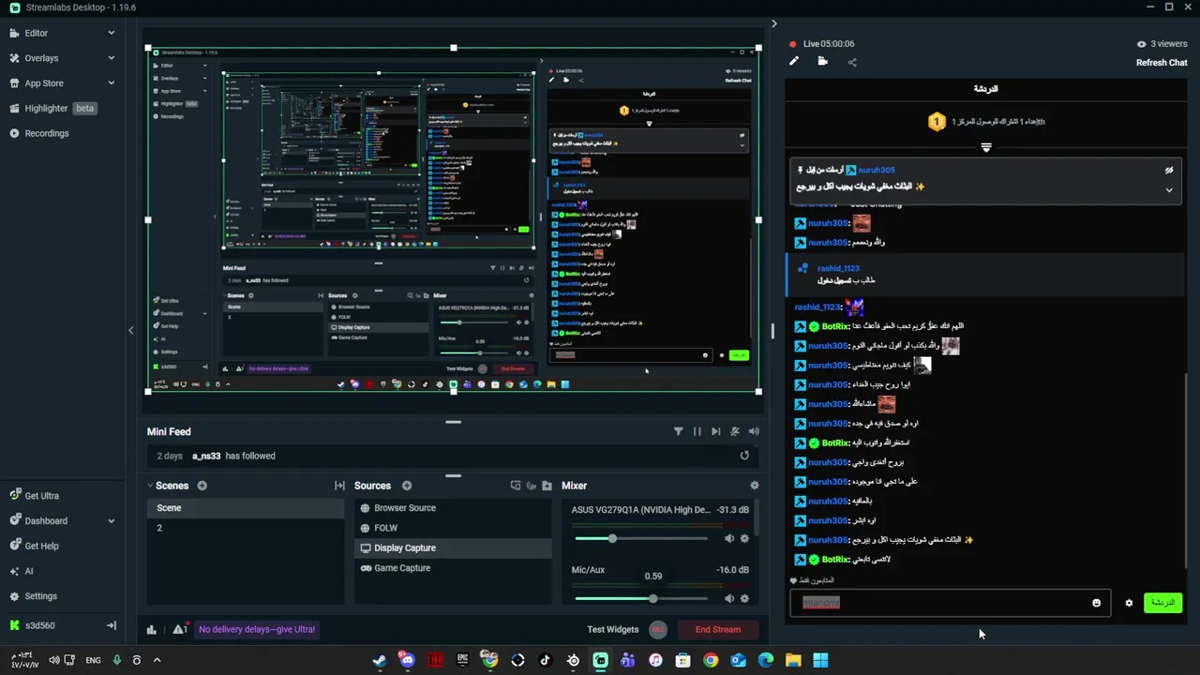Open chat settings gear
Image resolution: width=1200 pixels, height=675 pixels.
coord(1129,603)
